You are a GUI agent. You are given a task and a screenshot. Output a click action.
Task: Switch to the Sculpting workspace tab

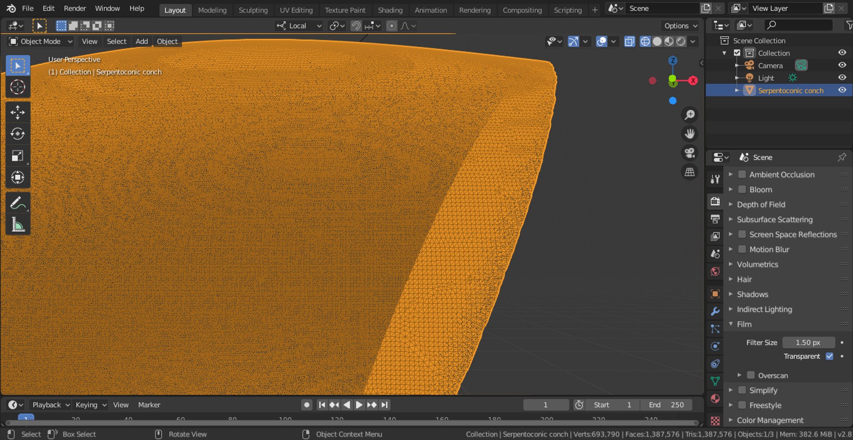click(253, 10)
